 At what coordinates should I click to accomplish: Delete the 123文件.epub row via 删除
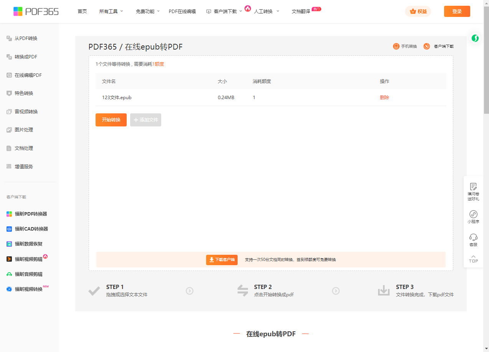pyautogui.click(x=385, y=98)
